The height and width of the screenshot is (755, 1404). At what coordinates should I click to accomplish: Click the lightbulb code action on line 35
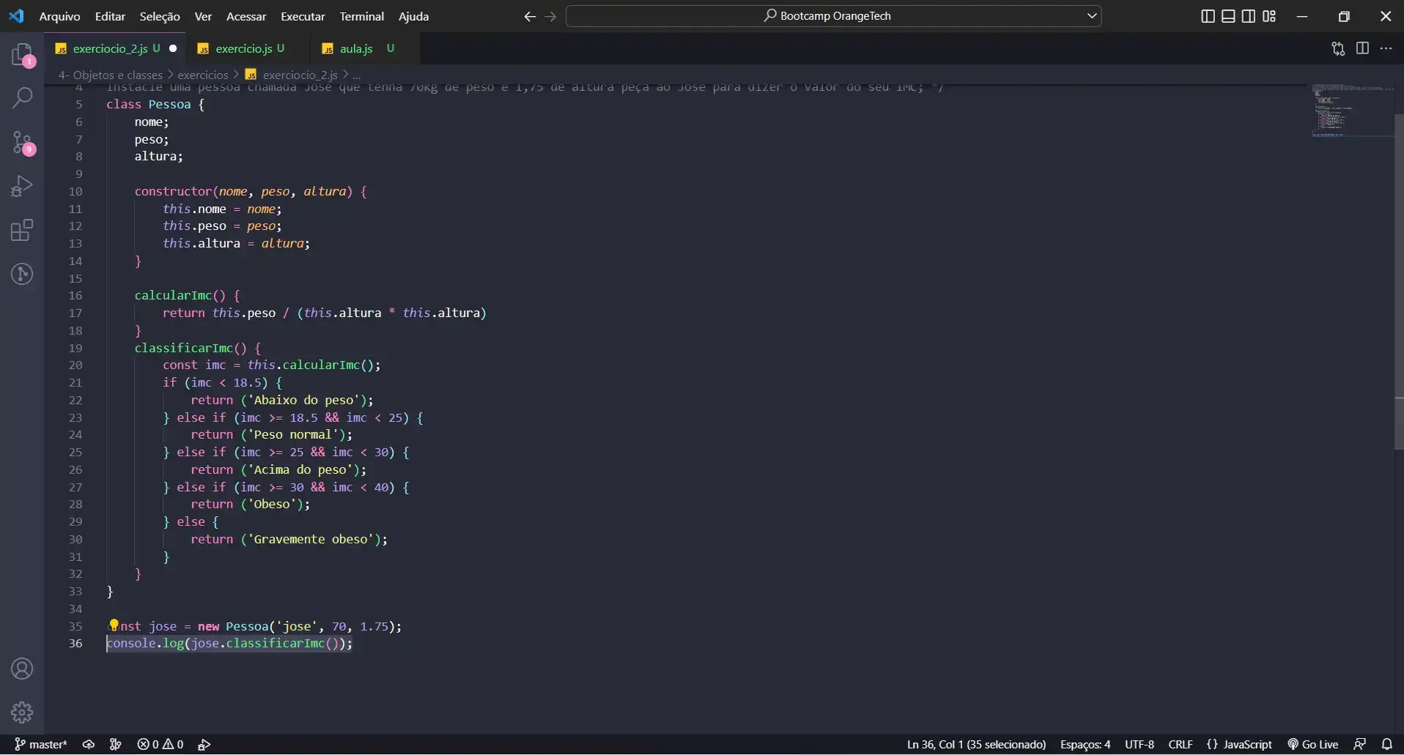tap(114, 625)
